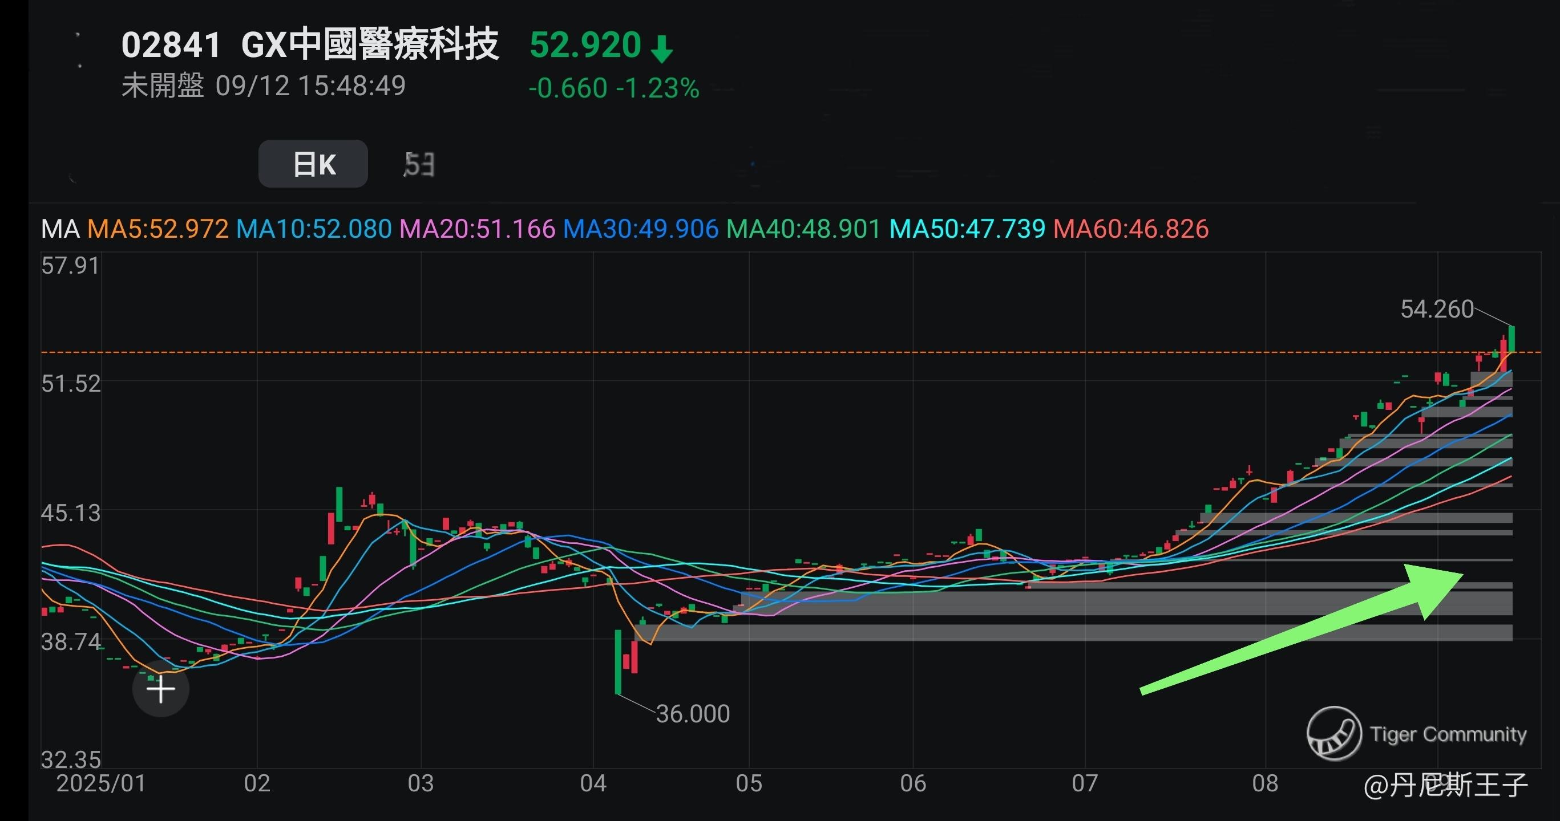Switch to the 5日 tab
The image size is (1560, 821).
pos(419,164)
